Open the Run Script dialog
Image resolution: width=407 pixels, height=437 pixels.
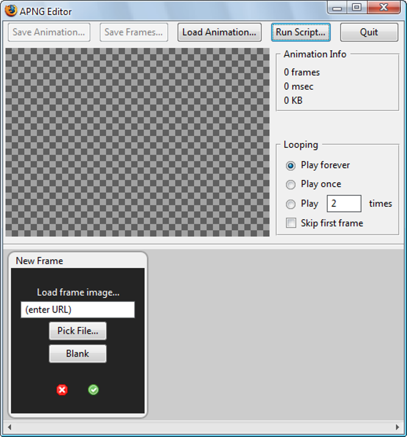click(x=300, y=32)
